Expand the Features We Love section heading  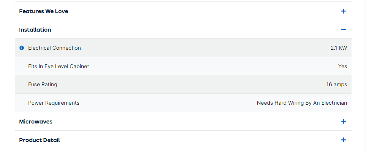(44, 11)
